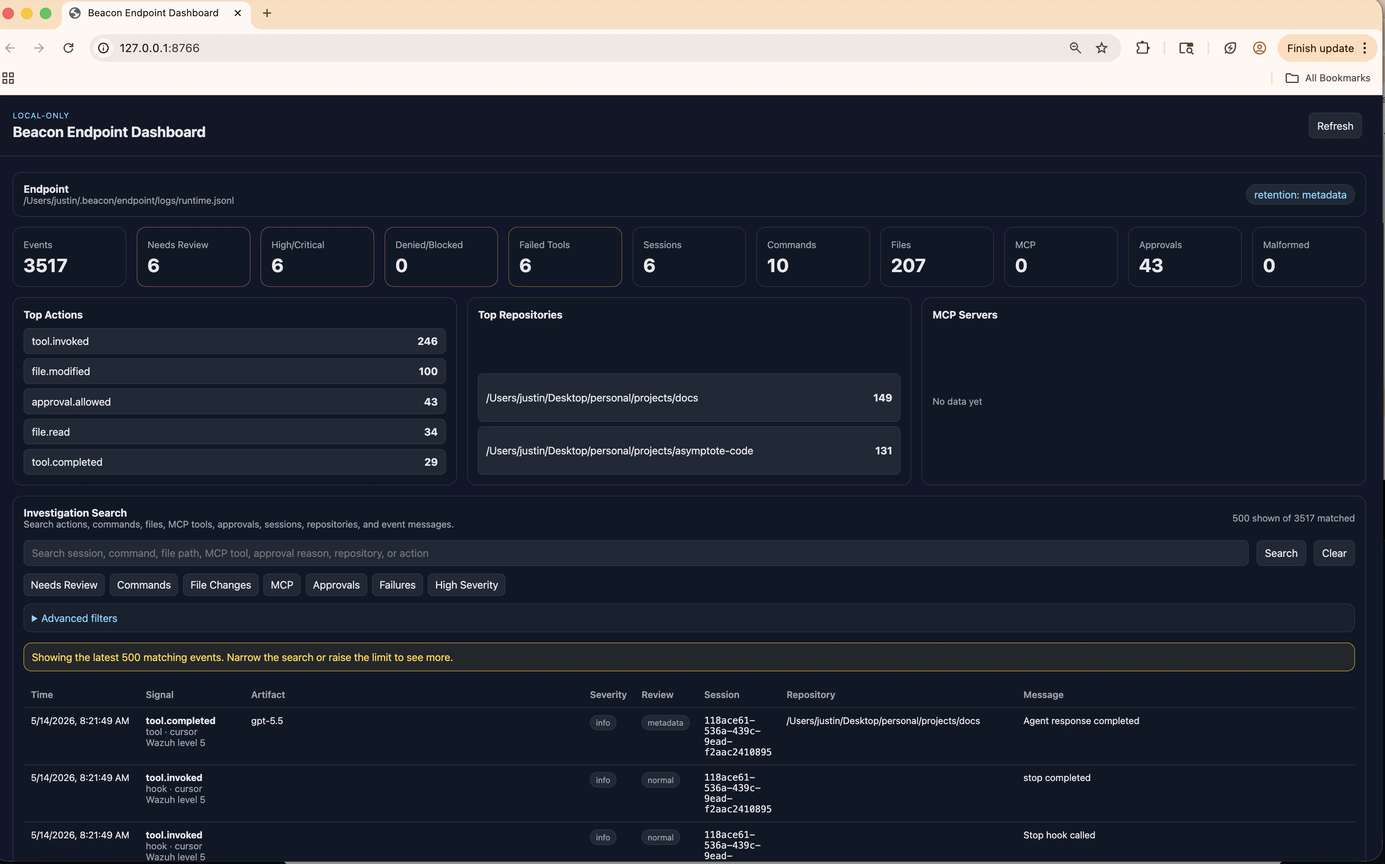
Task: Click the Refresh dashboard button
Action: [x=1335, y=126]
